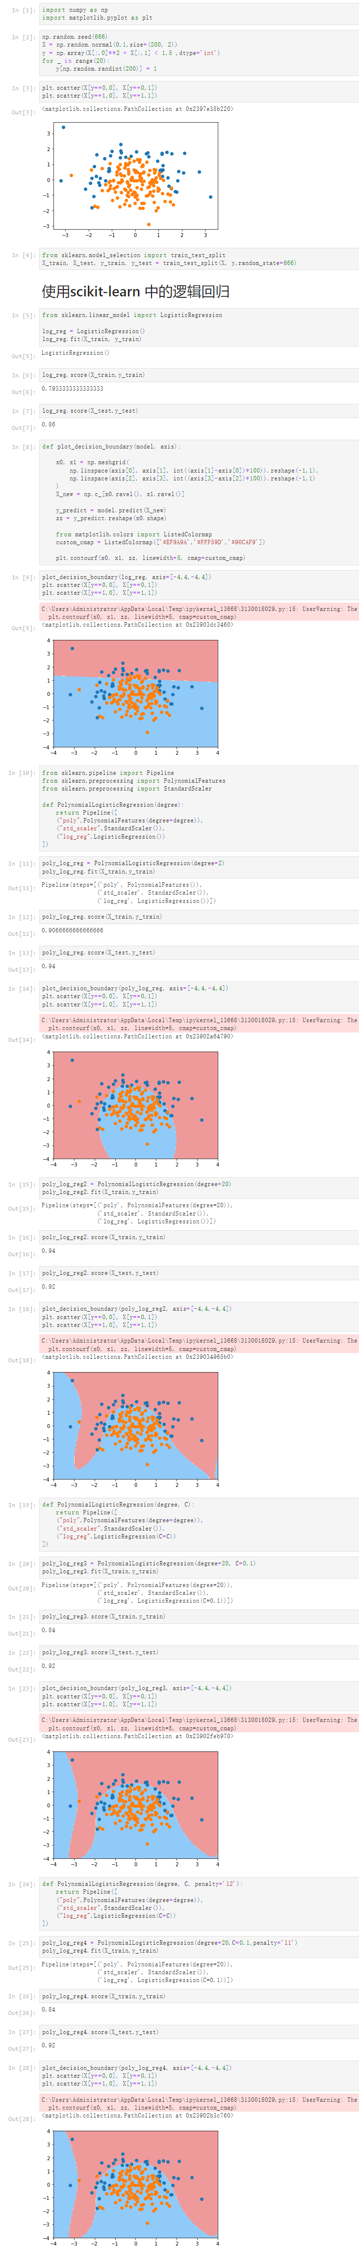Select the In [4] train_test_split cell
Screen dimensions: 359x2250
point(199,259)
